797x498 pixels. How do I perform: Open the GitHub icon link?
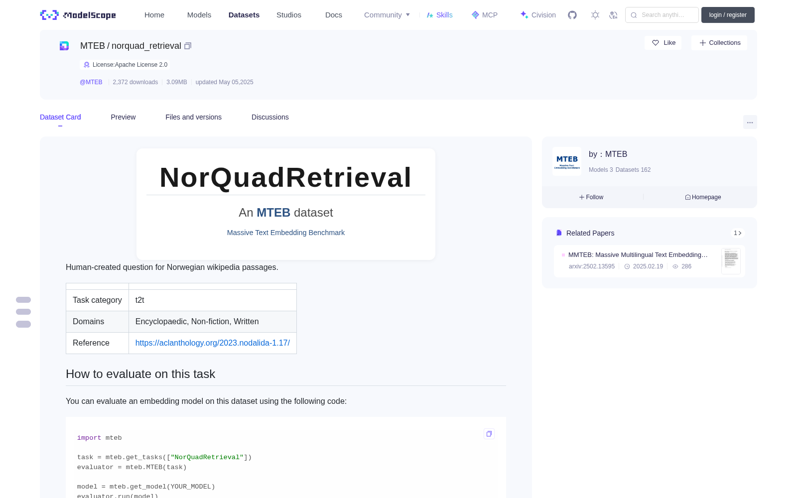(x=572, y=15)
